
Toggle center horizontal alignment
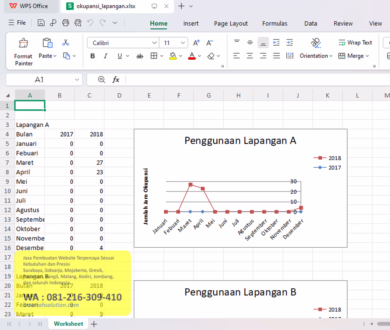(250, 56)
